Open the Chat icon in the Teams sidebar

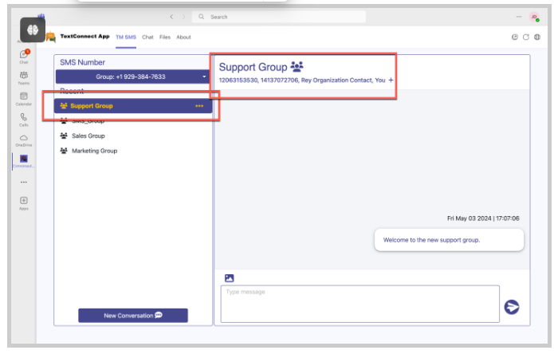(24, 56)
